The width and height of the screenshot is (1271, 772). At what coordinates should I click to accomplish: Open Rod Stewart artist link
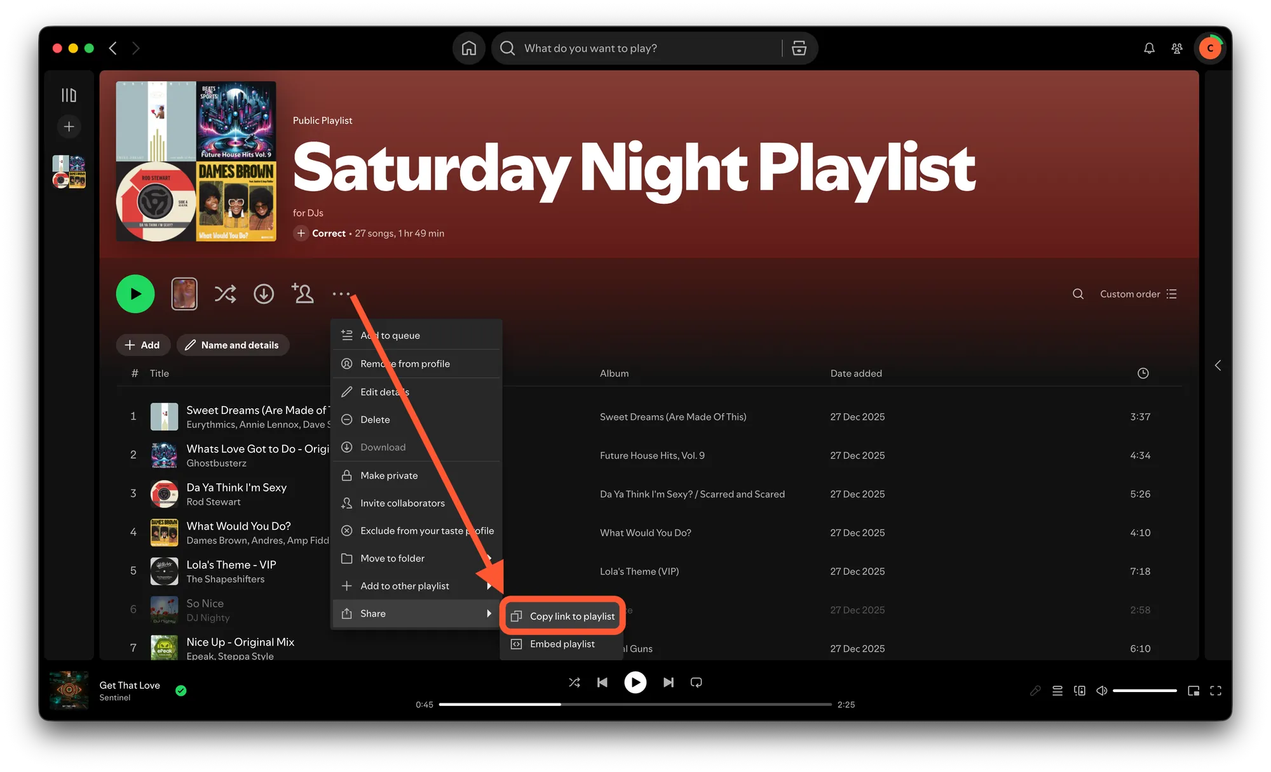click(214, 502)
